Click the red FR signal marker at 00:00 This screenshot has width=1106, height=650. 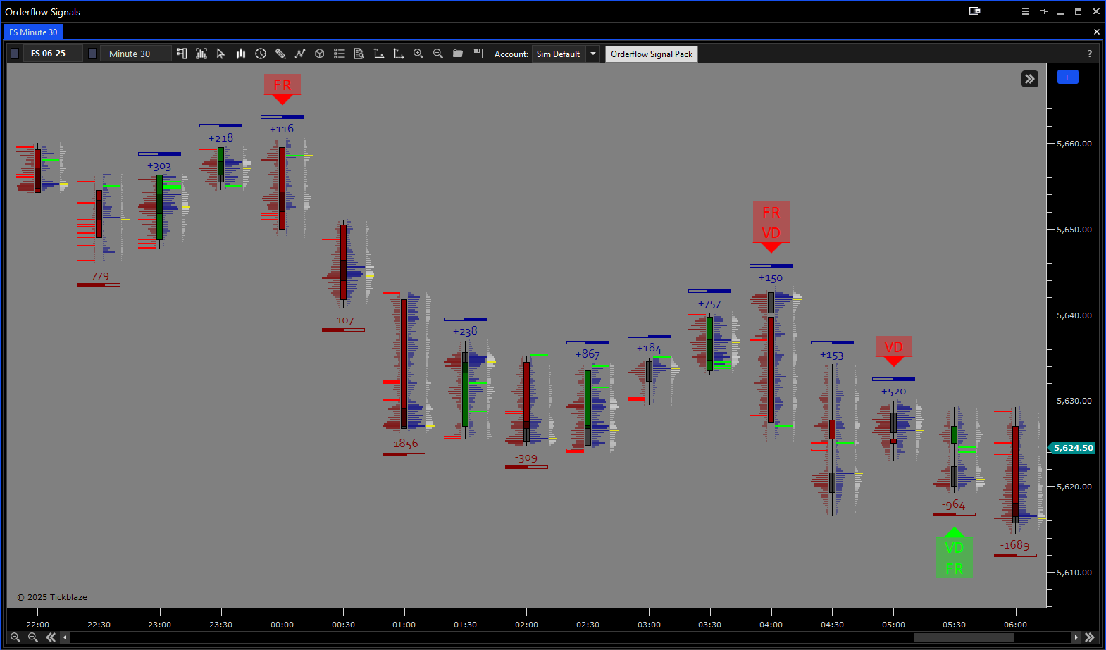coord(282,89)
